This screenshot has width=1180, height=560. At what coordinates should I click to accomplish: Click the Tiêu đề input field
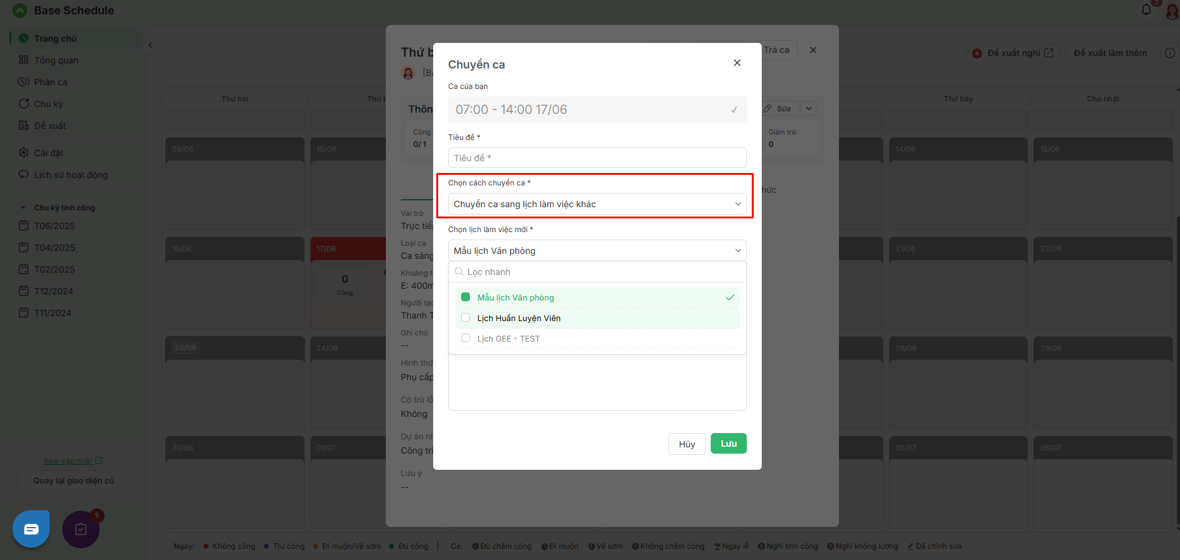597,158
